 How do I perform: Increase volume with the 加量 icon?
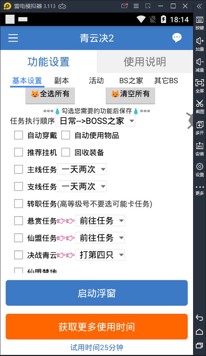[x=200, y=44]
